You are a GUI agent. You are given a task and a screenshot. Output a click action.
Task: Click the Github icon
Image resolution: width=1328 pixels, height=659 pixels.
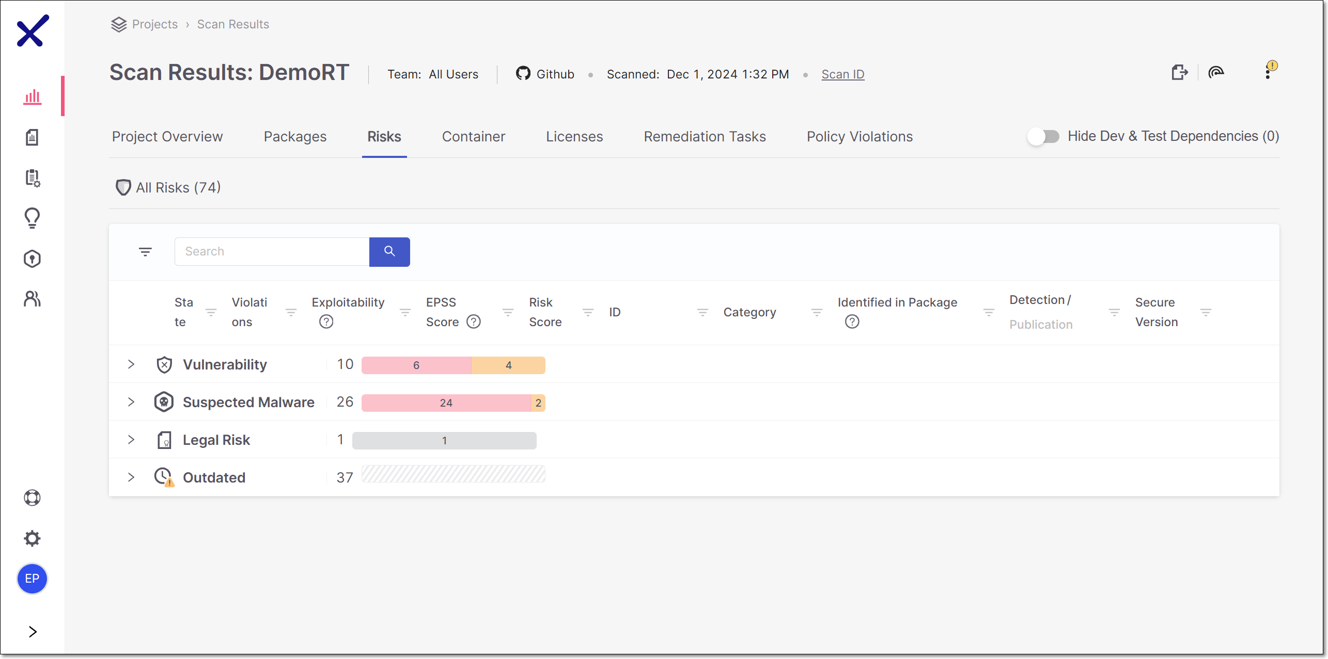tap(523, 74)
